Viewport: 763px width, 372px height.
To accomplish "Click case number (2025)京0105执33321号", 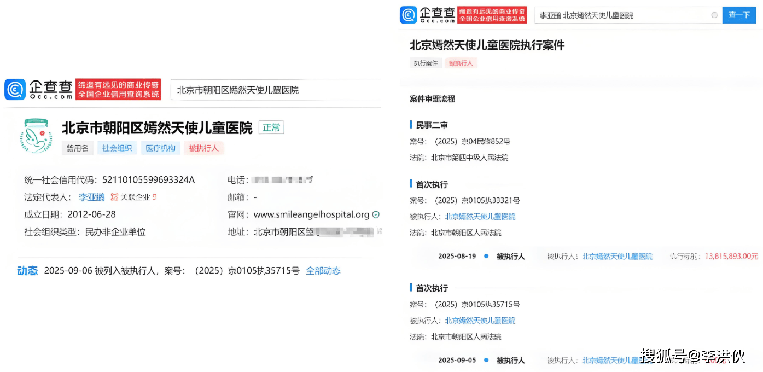I will 477,201.
